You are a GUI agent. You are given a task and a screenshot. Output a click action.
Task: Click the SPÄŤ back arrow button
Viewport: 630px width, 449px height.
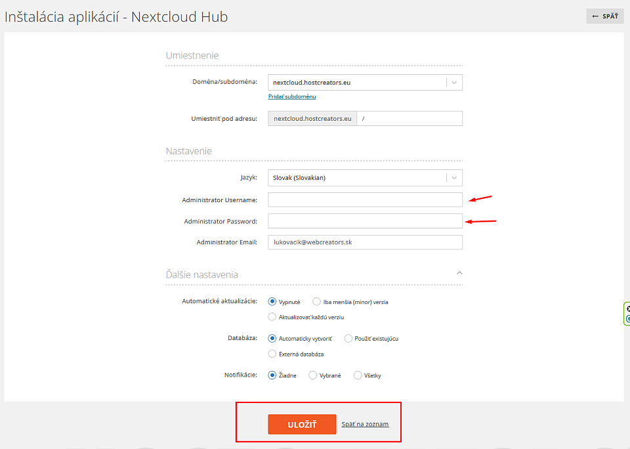(x=604, y=16)
